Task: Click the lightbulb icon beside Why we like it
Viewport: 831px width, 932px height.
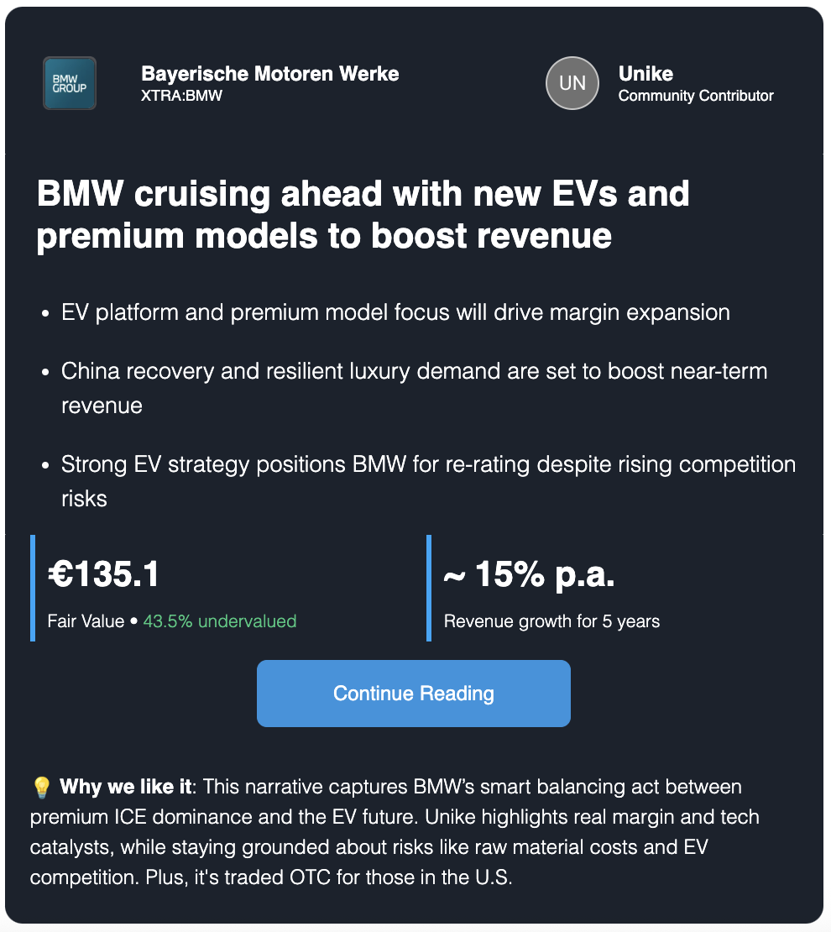Action: [x=42, y=787]
